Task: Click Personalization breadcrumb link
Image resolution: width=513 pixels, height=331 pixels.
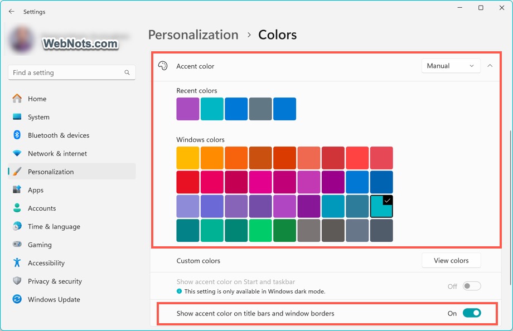Action: coord(193,35)
